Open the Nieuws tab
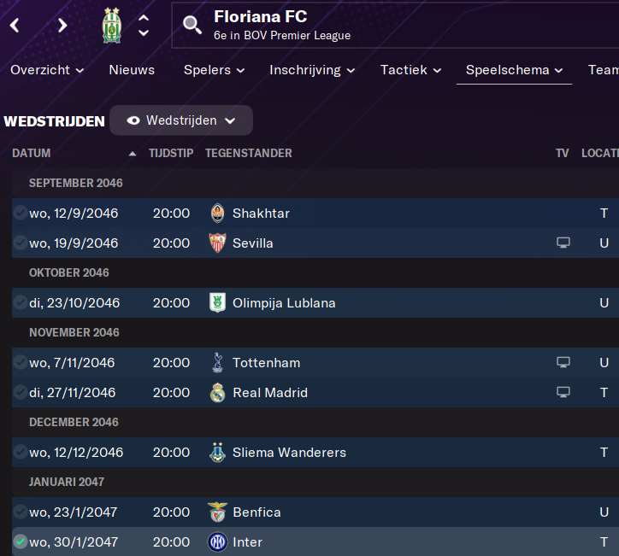 point(132,70)
